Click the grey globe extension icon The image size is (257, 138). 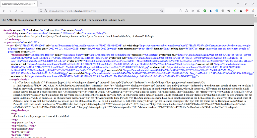coord(223,11)
